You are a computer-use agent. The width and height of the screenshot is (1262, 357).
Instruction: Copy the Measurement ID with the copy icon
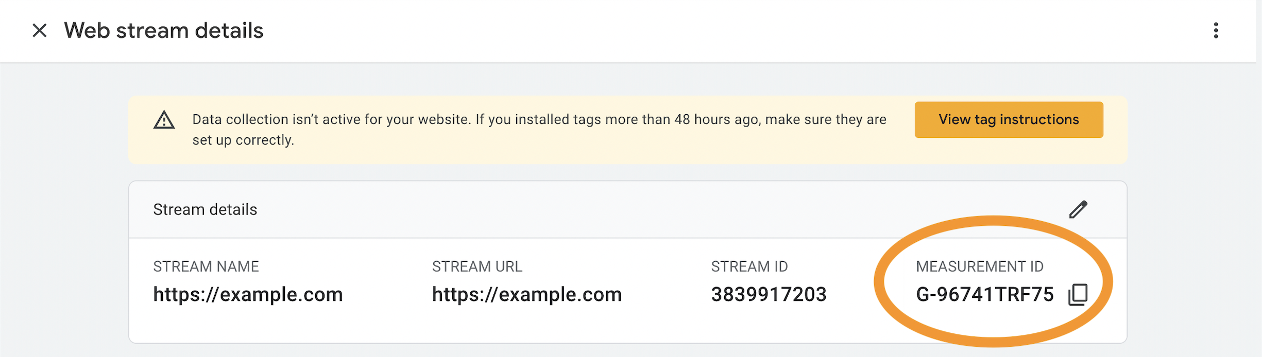(1078, 294)
